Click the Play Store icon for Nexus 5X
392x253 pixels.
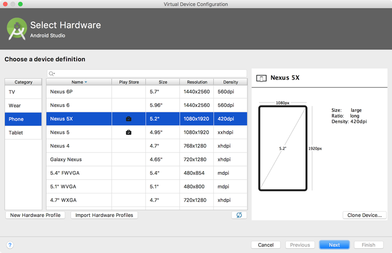pos(129,119)
